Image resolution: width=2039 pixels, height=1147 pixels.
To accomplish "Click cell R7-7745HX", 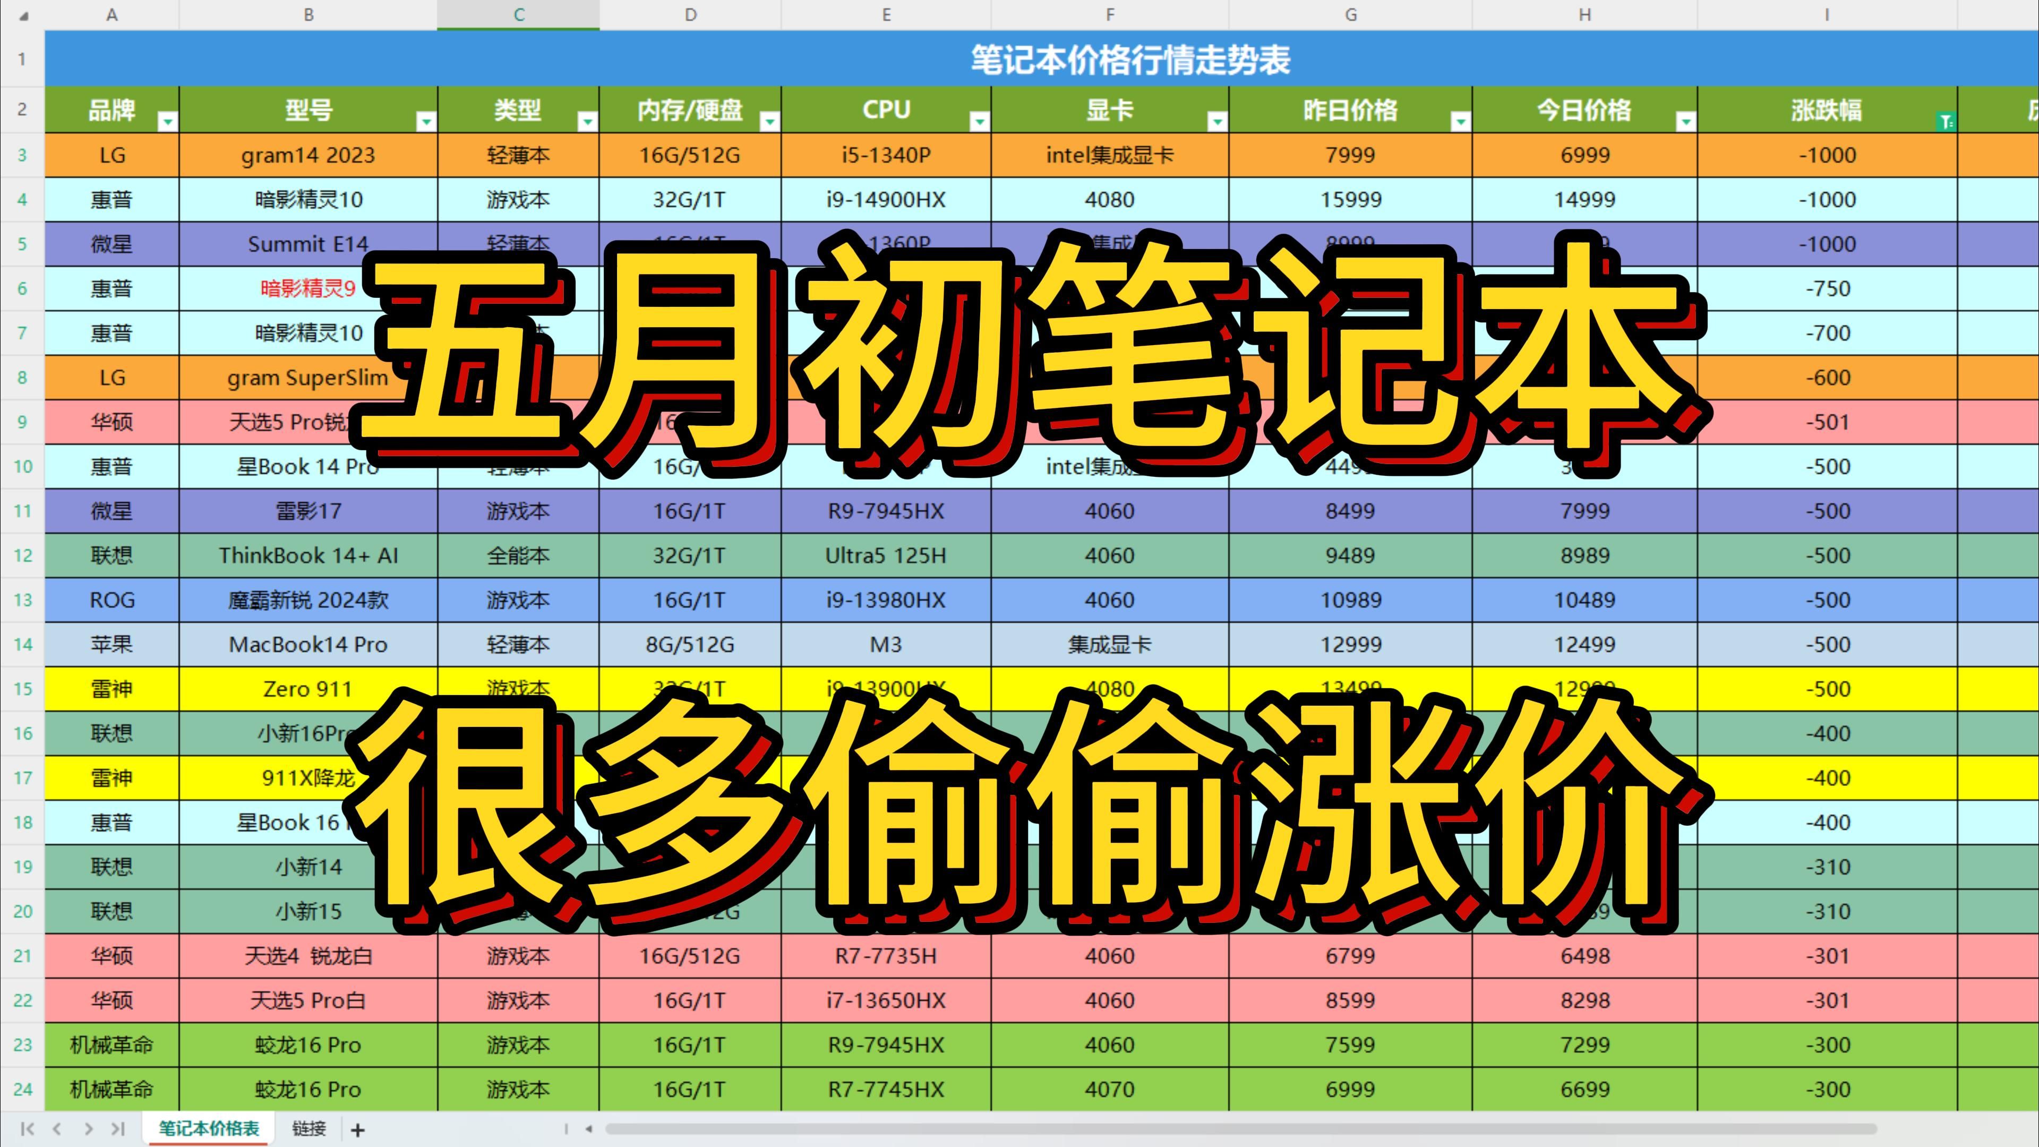I will click(886, 1089).
